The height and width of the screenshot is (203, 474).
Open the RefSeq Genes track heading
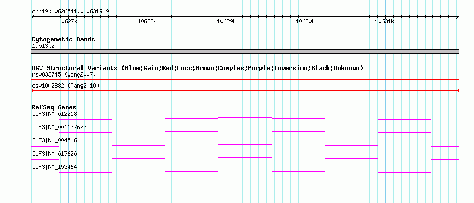click(x=54, y=107)
